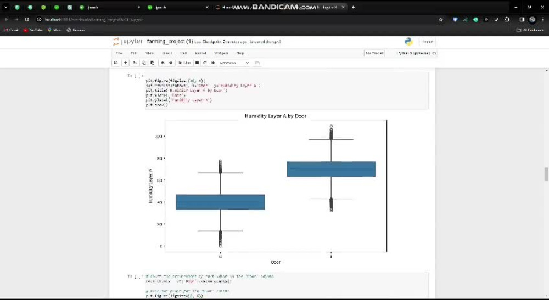Restart kernel and run all cells
Viewport: 549px width, 300px height.
click(213, 63)
